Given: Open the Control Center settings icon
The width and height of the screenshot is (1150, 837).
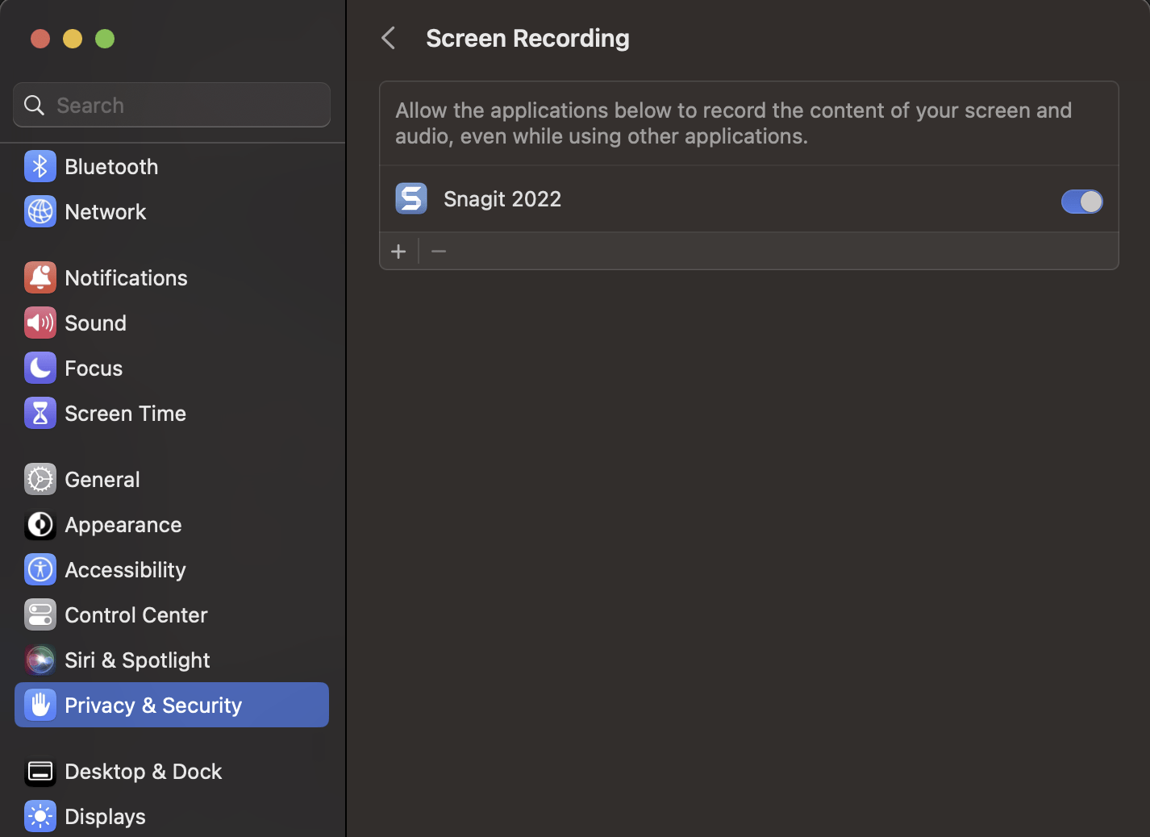Looking at the screenshot, I should pos(40,614).
